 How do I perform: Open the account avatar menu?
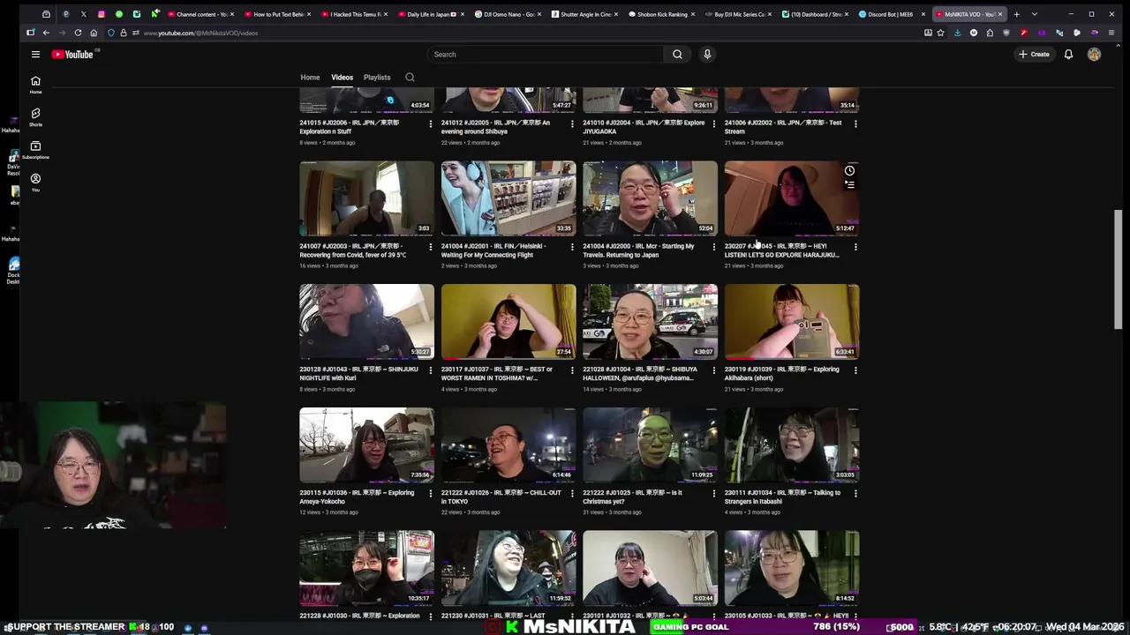pos(1094,55)
